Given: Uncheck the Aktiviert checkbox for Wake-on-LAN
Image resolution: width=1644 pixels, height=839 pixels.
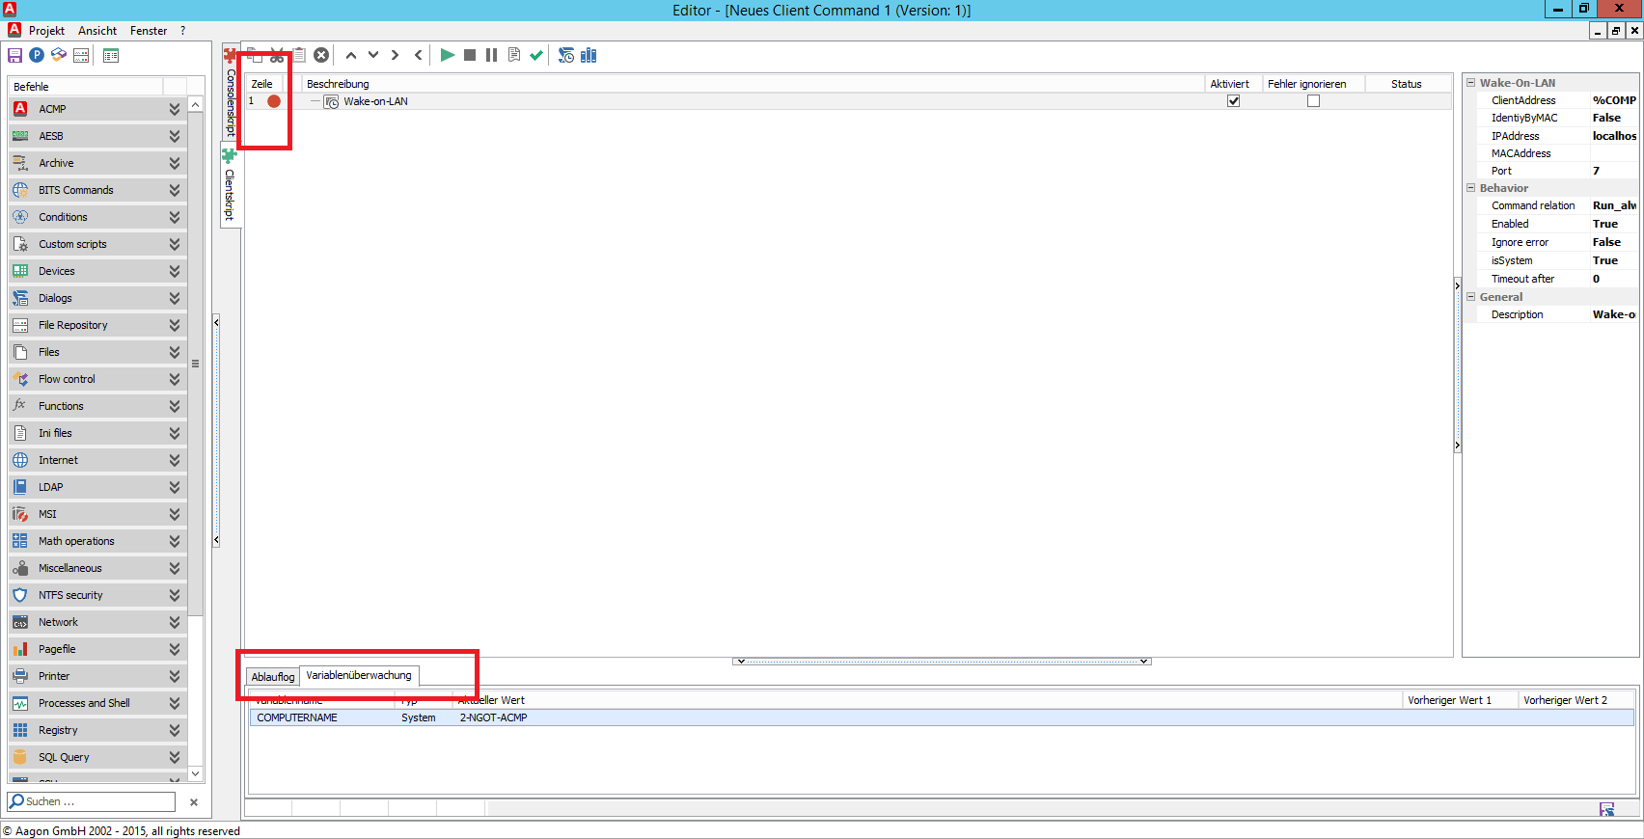Looking at the screenshot, I should click(1233, 101).
